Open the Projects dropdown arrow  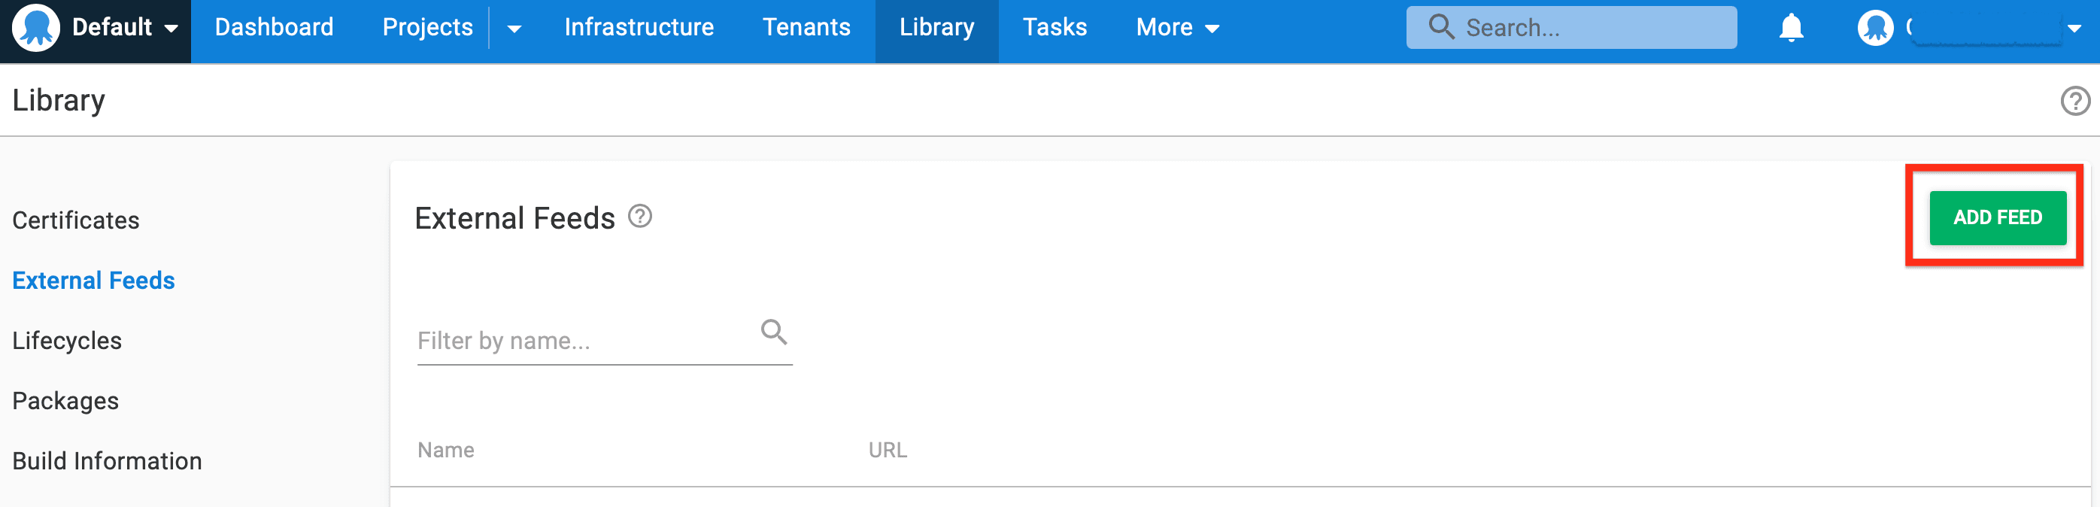coord(514,29)
